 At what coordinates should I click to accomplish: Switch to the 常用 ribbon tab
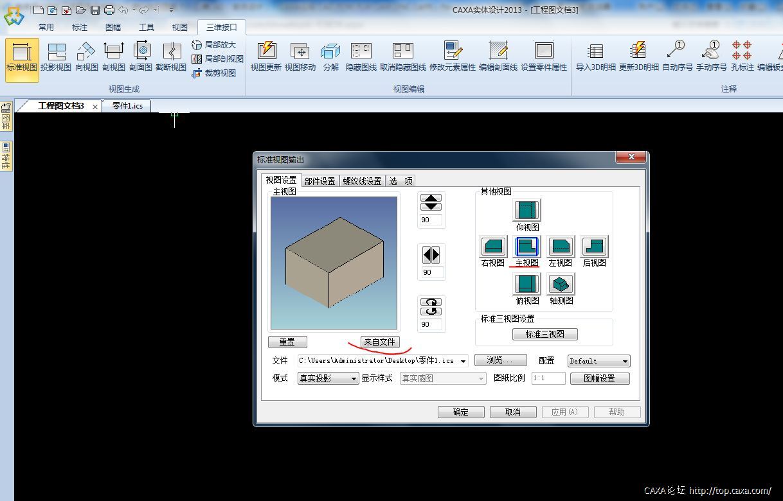[46, 27]
